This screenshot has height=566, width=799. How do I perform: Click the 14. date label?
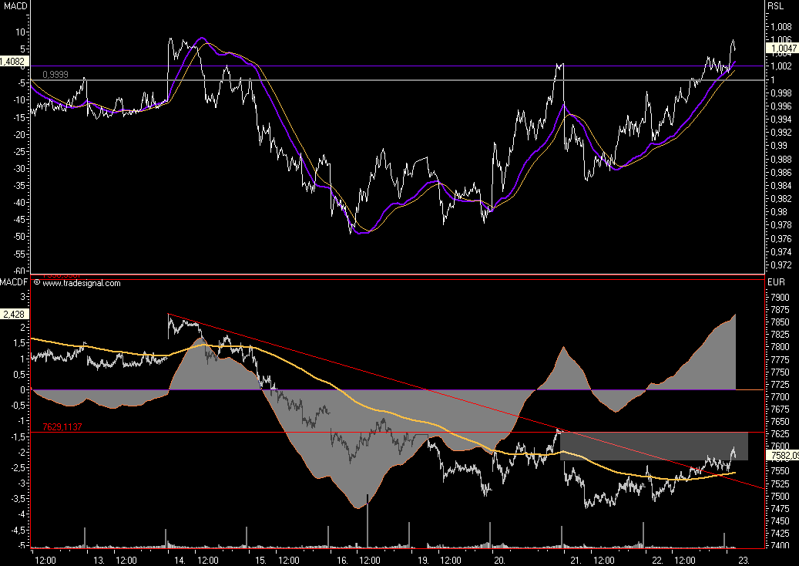tap(180, 561)
